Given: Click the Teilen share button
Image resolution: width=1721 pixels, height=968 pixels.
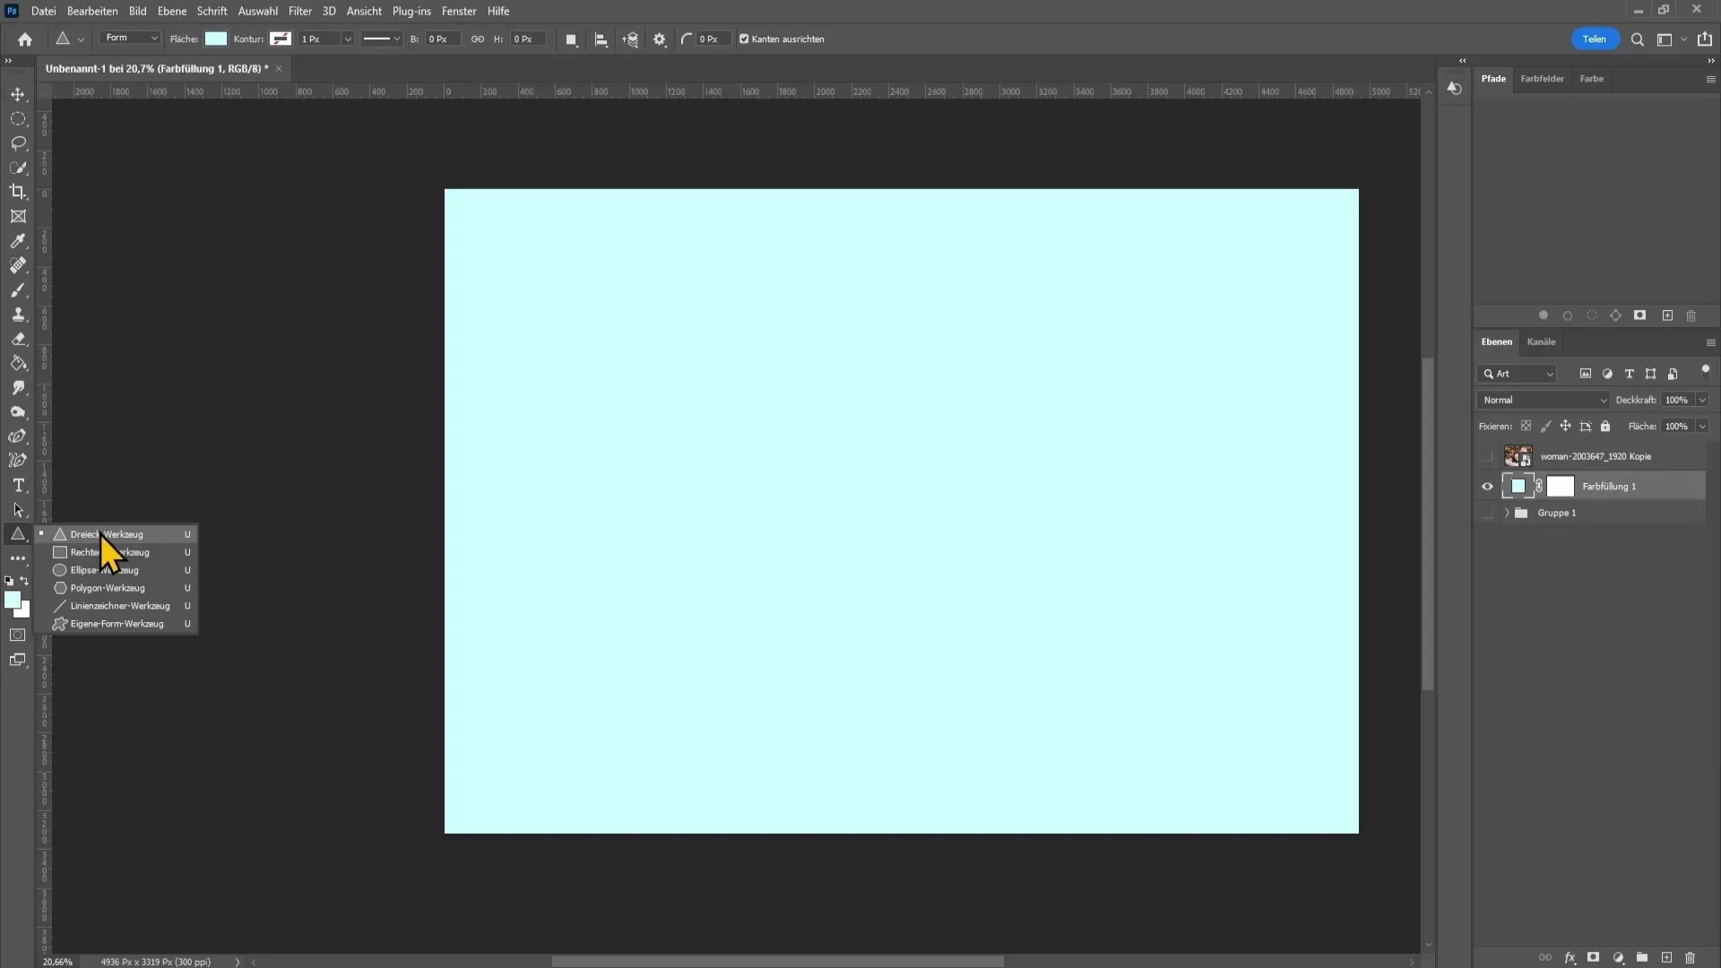Looking at the screenshot, I should tap(1594, 39).
